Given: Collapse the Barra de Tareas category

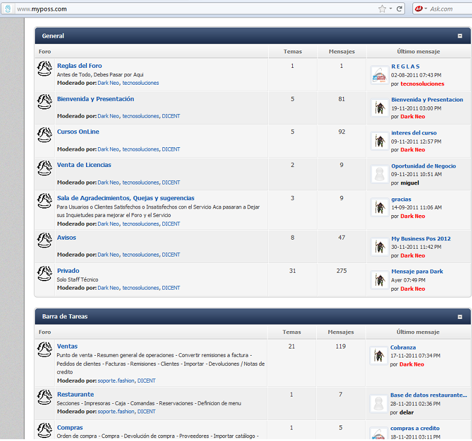Looking at the screenshot, I should pos(460,317).
